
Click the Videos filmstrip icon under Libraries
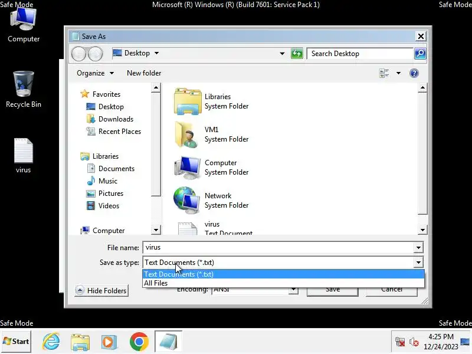point(91,205)
